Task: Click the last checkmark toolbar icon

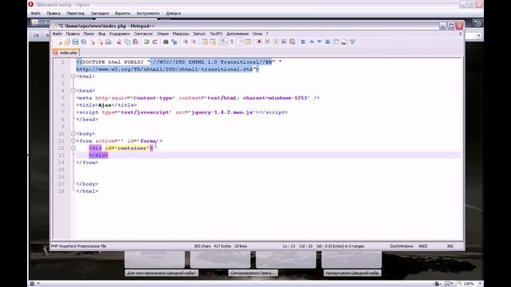Action: coord(353,42)
